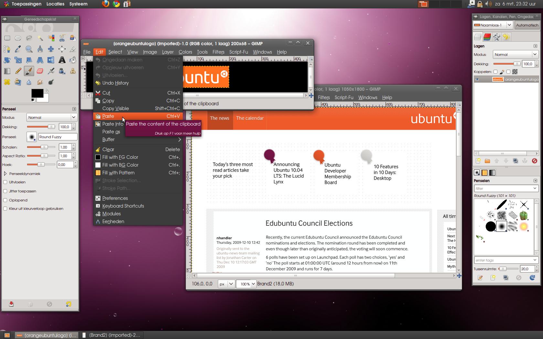Click the new layer icon in Lagen panel
543x339 pixels.
478,161
